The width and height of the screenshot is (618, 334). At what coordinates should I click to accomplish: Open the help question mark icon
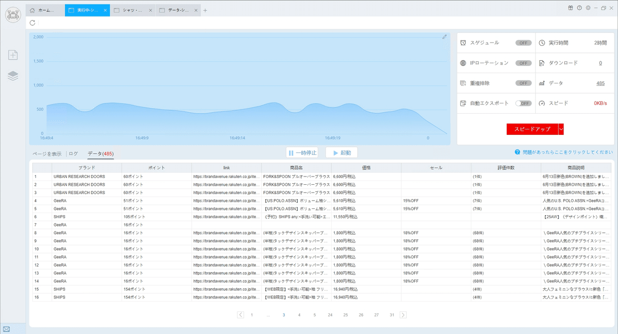[x=579, y=8]
